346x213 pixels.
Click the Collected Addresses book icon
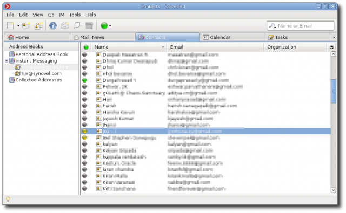pyautogui.click(x=12, y=80)
